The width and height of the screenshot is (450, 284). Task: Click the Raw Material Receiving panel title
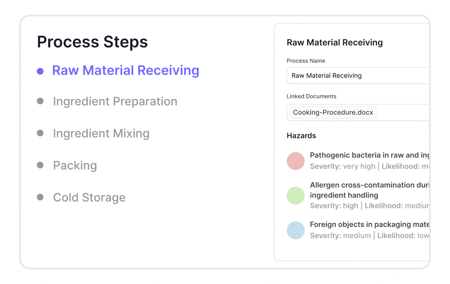[335, 43]
